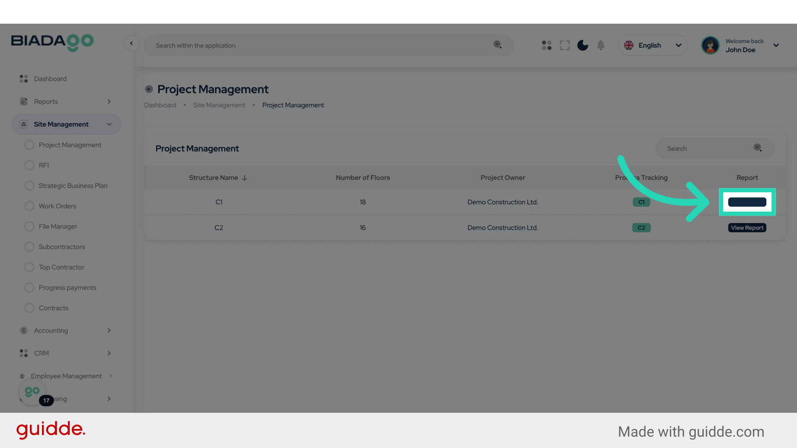Click Site Management breadcrumb link

click(x=219, y=105)
